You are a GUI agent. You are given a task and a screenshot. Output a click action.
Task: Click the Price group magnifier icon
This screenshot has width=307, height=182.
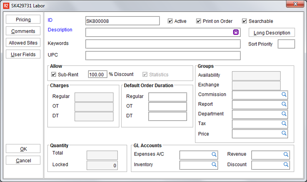(x=284, y=133)
